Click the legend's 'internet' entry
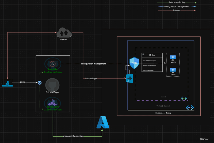The image size is (214, 143). (177, 10)
